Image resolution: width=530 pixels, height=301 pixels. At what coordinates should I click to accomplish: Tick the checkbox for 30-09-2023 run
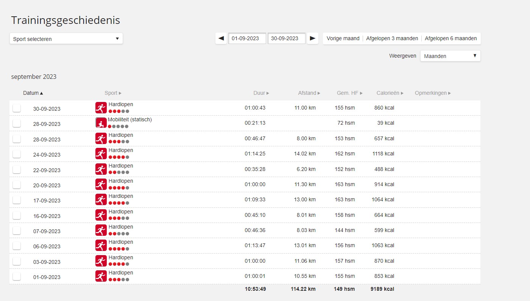pyautogui.click(x=17, y=108)
